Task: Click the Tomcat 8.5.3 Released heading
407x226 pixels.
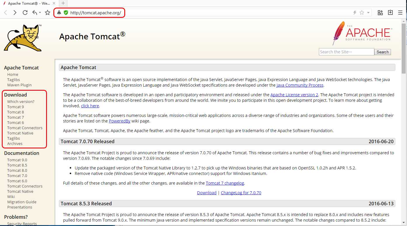Action: coord(86,204)
